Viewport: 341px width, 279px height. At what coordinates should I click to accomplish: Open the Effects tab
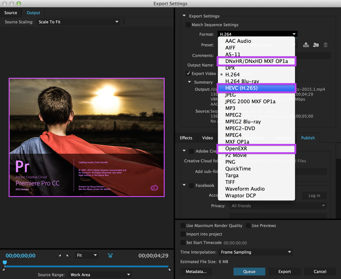click(186, 138)
